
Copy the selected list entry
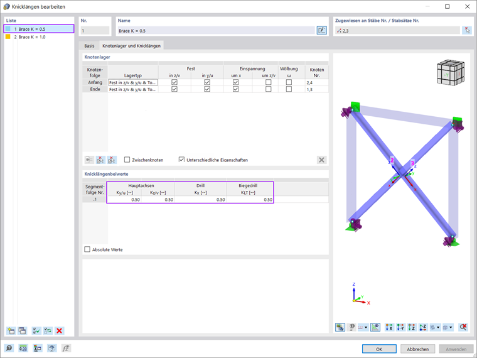(22, 330)
